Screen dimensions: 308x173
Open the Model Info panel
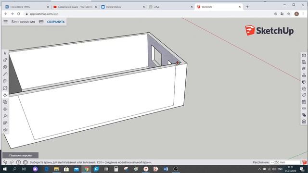coord(304,122)
